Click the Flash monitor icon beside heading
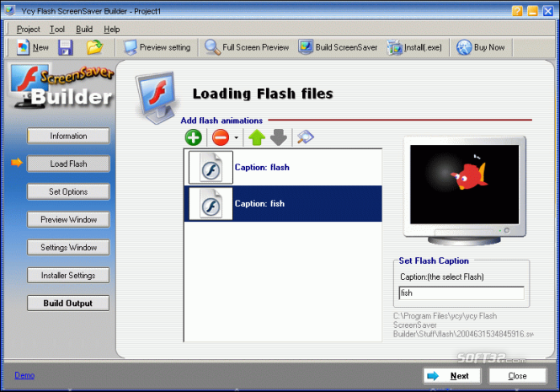Screen dimensions: 560x392 (157, 97)
